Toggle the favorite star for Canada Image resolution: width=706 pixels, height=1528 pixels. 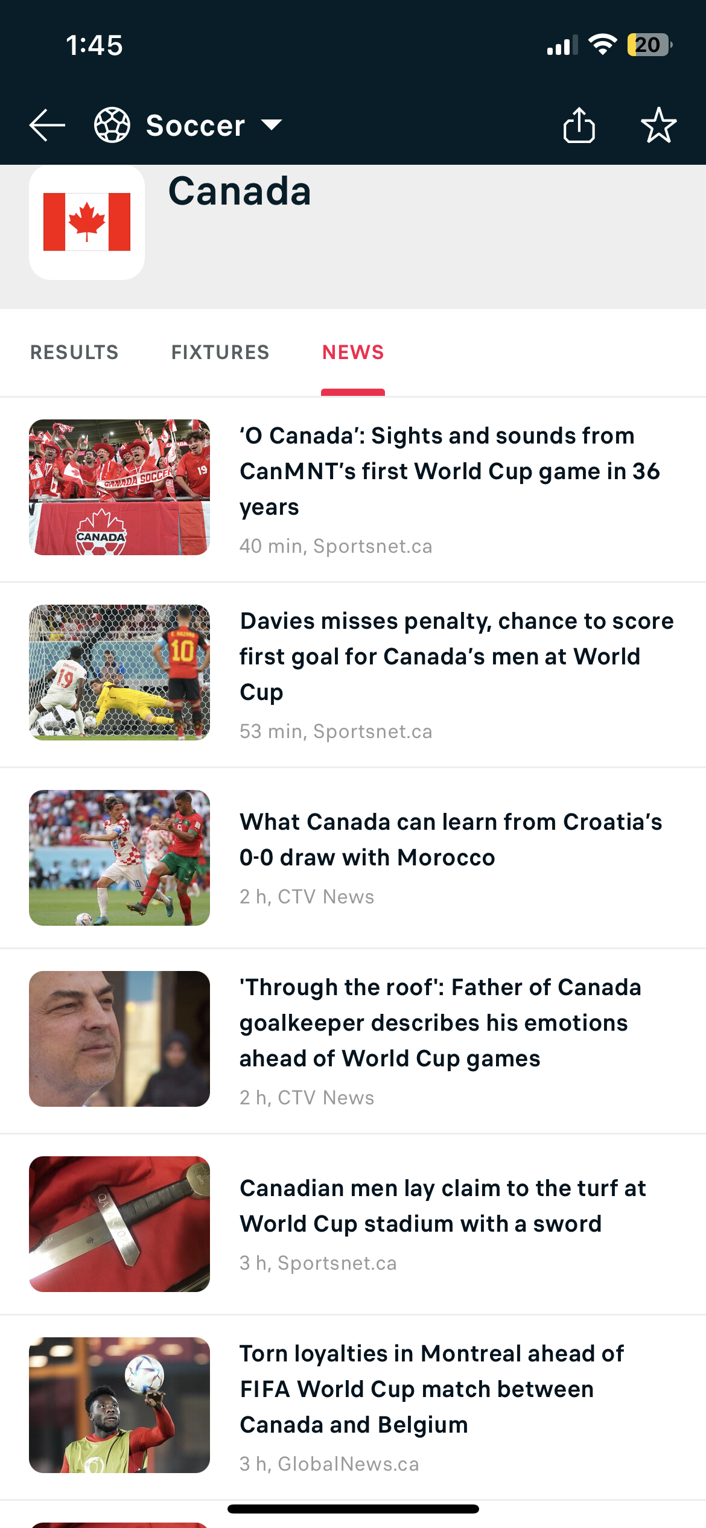click(x=658, y=125)
